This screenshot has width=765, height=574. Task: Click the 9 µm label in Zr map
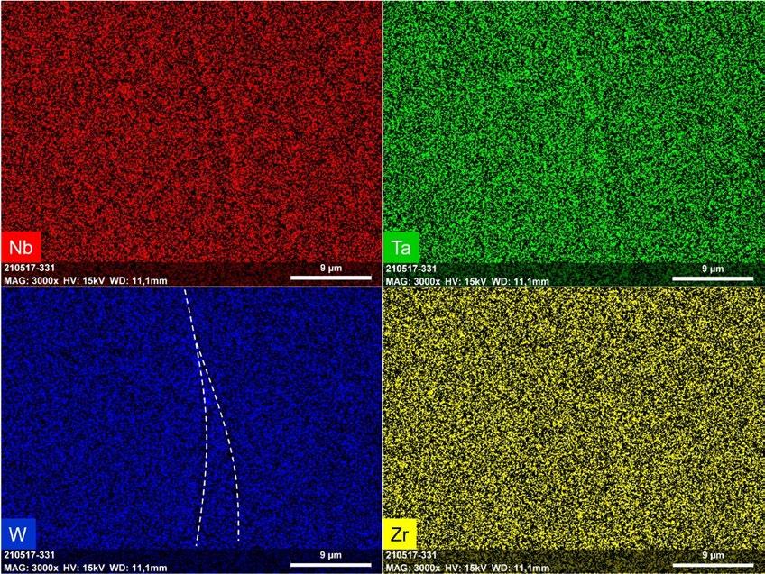[713, 555]
